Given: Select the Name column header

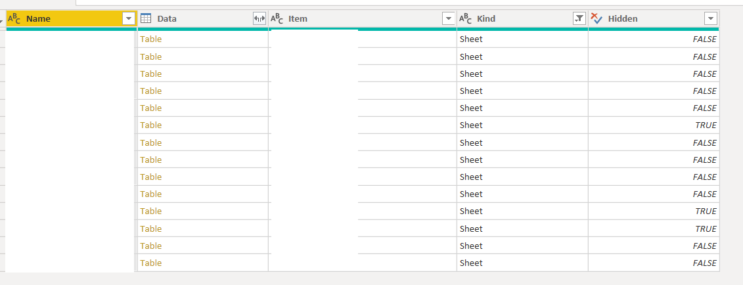Looking at the screenshot, I should click(x=72, y=19).
